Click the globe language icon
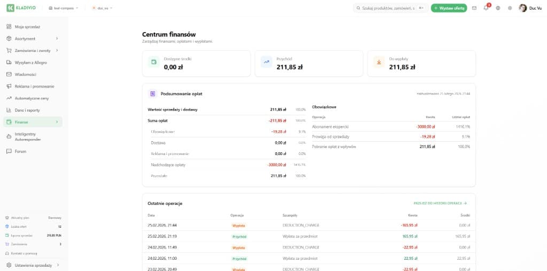The width and height of the screenshot is (547, 271). [498, 8]
